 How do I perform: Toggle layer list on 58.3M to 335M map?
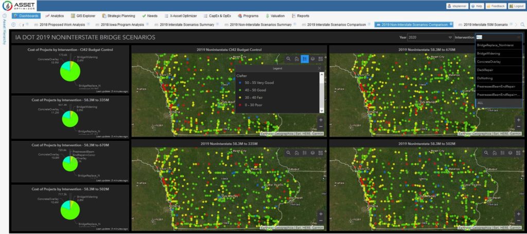point(312,153)
